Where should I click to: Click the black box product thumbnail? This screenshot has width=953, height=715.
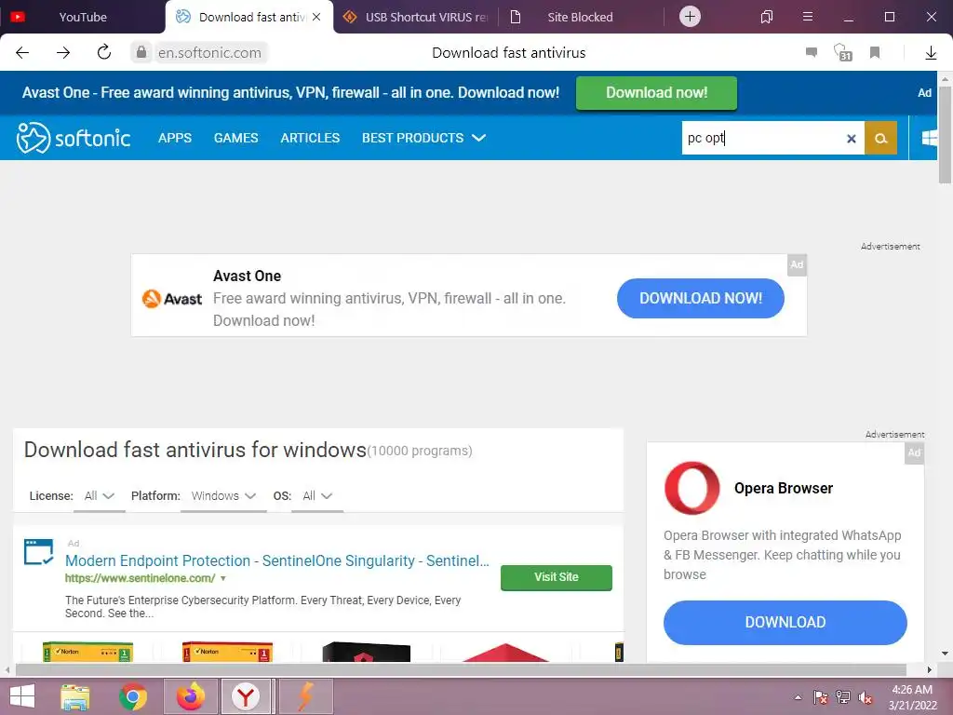click(x=367, y=652)
